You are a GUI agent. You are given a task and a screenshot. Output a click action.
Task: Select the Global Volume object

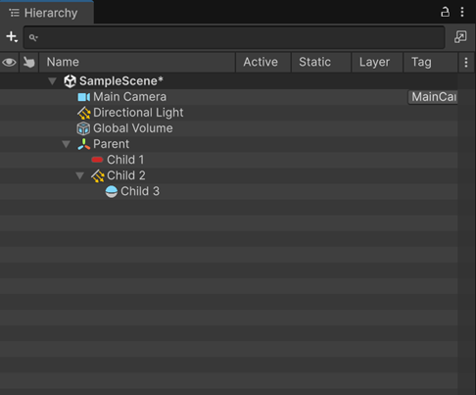[133, 128]
